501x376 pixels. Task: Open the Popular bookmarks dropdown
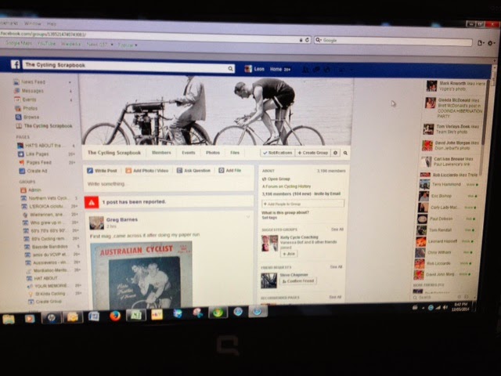pos(128,45)
